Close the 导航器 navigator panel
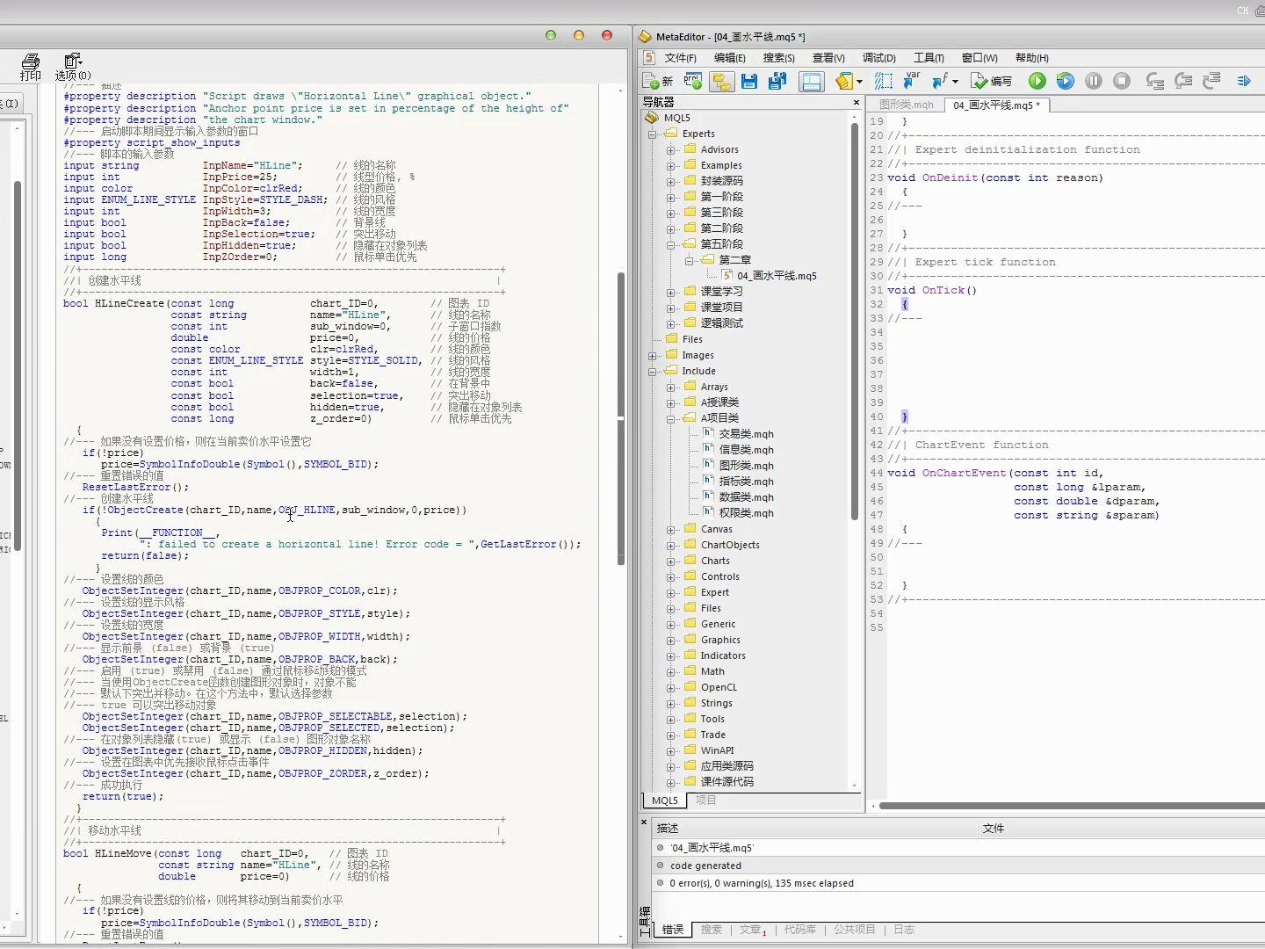 [x=857, y=103]
